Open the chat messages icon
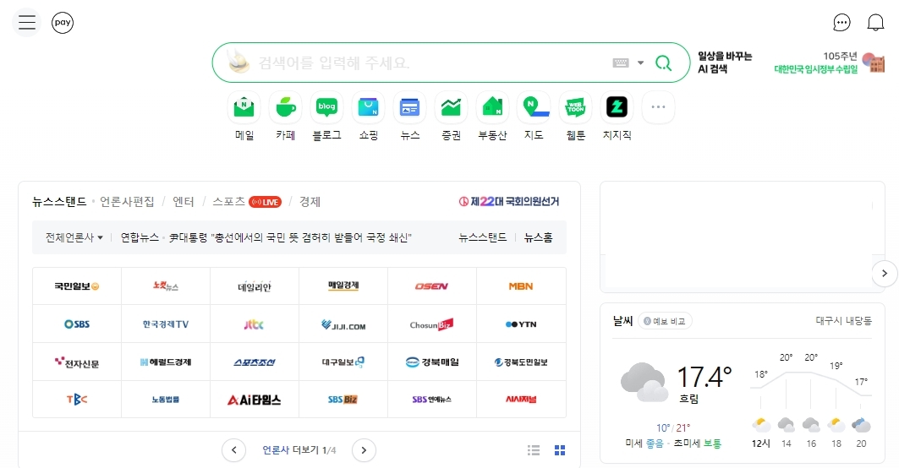 pos(841,23)
